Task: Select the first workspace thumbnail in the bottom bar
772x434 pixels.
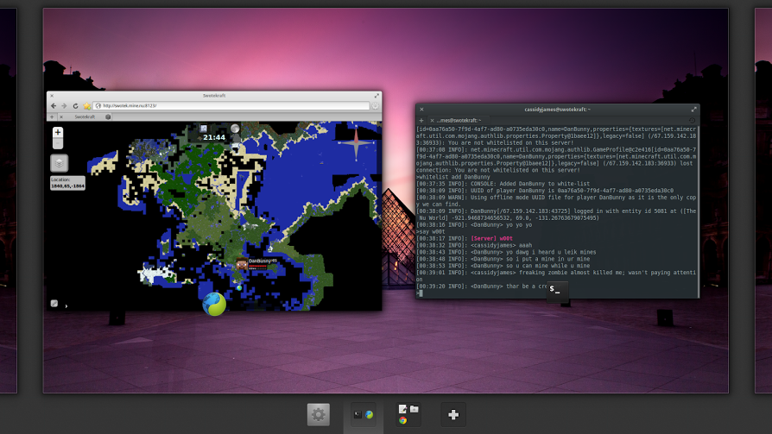Action: [x=364, y=415]
